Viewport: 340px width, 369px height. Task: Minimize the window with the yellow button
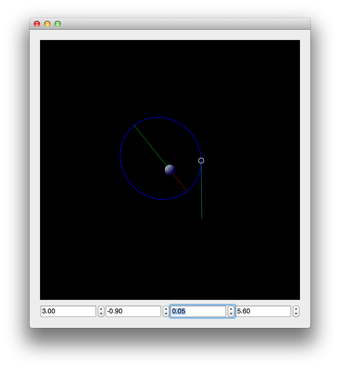(x=47, y=24)
